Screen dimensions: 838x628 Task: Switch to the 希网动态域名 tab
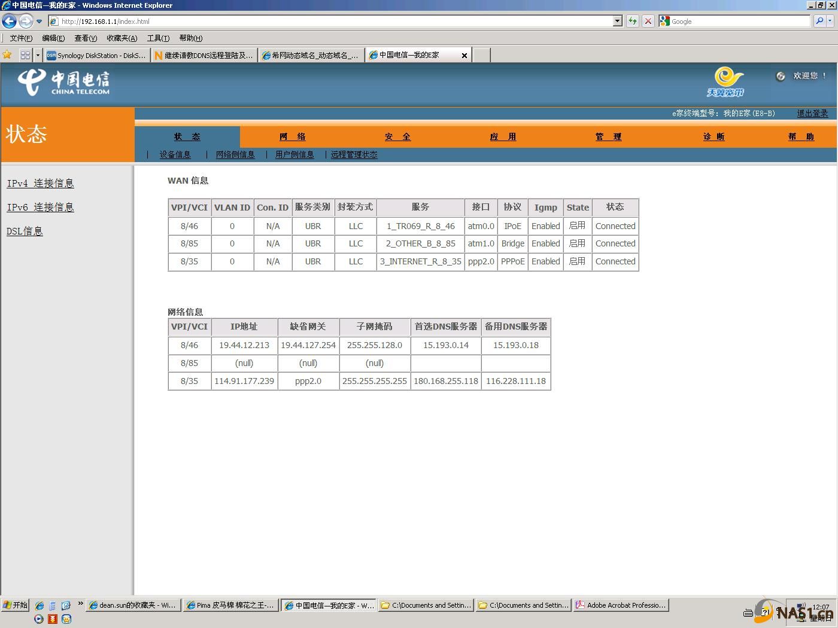[311, 55]
